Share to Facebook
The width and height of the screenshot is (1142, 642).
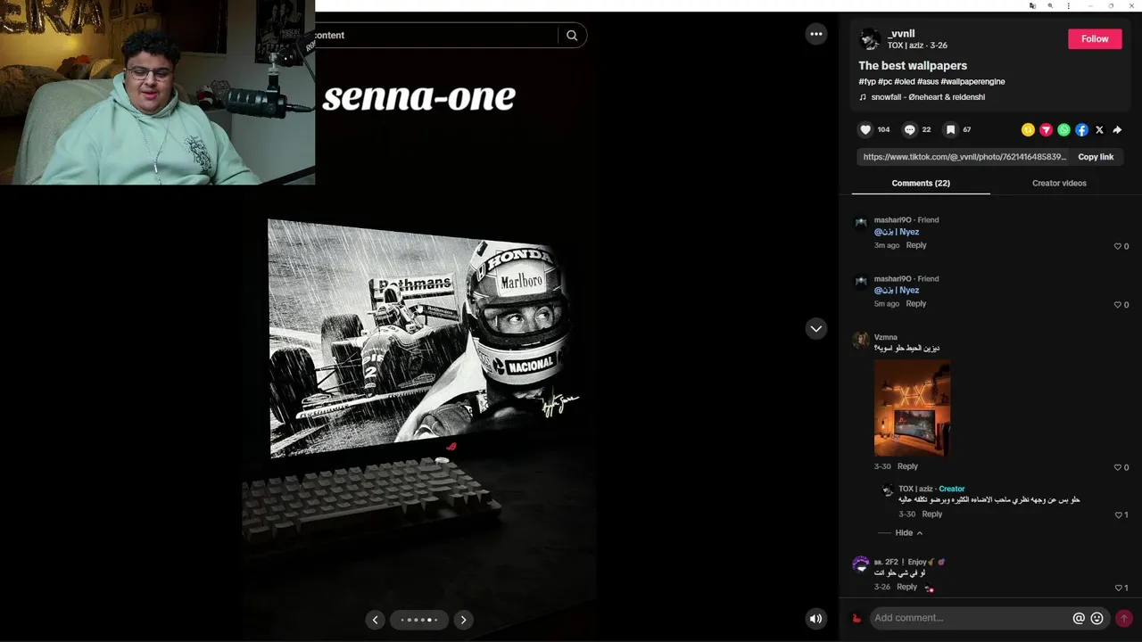point(1081,129)
